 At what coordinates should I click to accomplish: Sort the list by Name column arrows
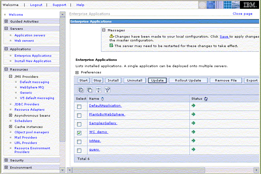click(x=103, y=99)
